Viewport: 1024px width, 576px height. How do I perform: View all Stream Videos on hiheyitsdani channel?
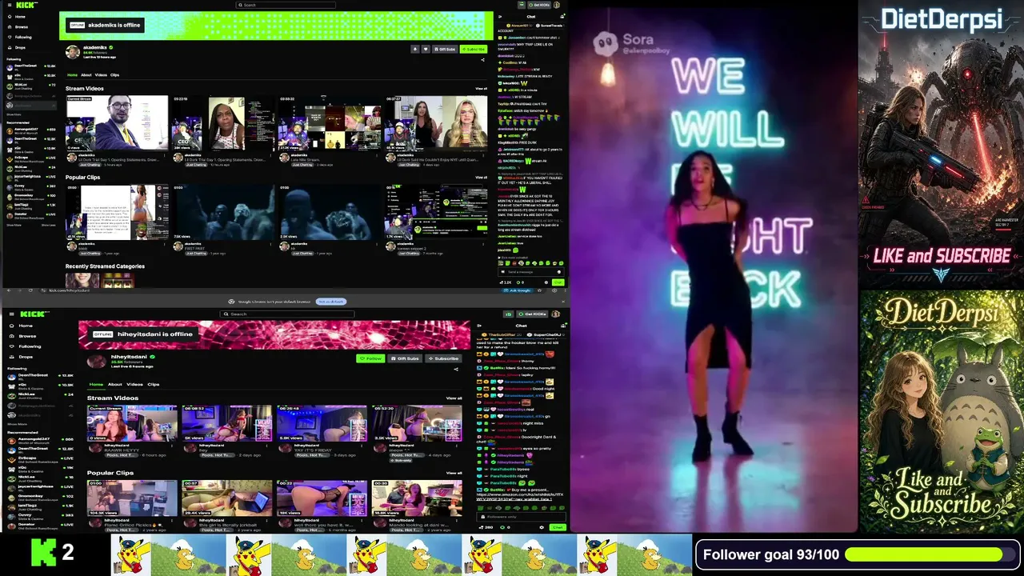tap(454, 398)
